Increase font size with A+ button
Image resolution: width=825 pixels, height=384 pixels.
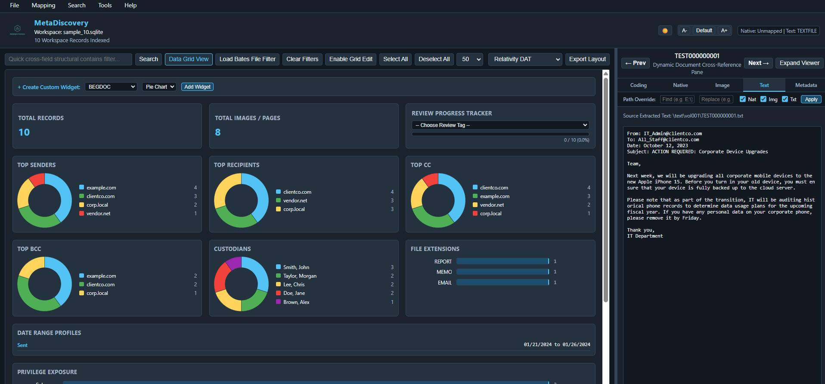point(724,31)
